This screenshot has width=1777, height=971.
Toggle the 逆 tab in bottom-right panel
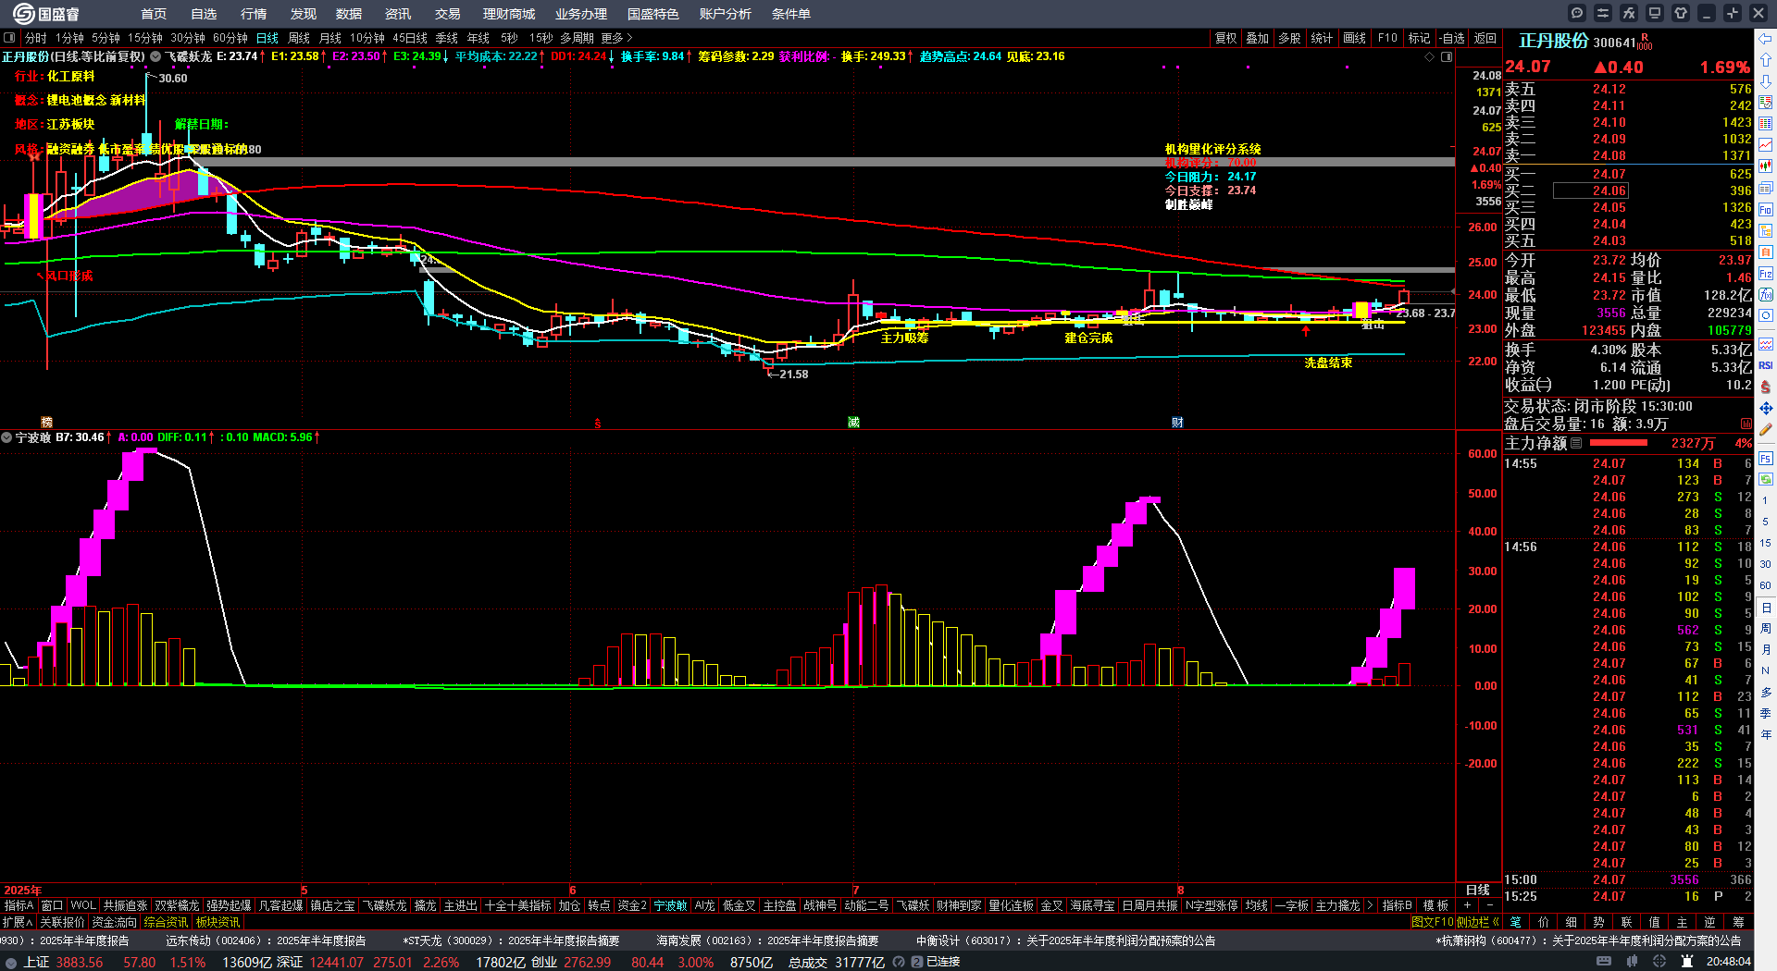pos(1709,922)
